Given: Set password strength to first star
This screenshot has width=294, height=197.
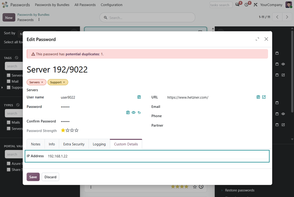Looking at the screenshot, I should pos(63,130).
